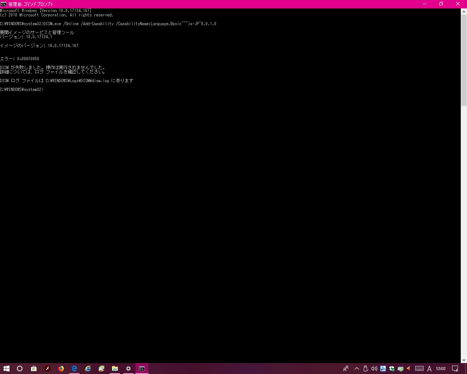Open the Safely Remove Hardware tray icon

point(366,369)
